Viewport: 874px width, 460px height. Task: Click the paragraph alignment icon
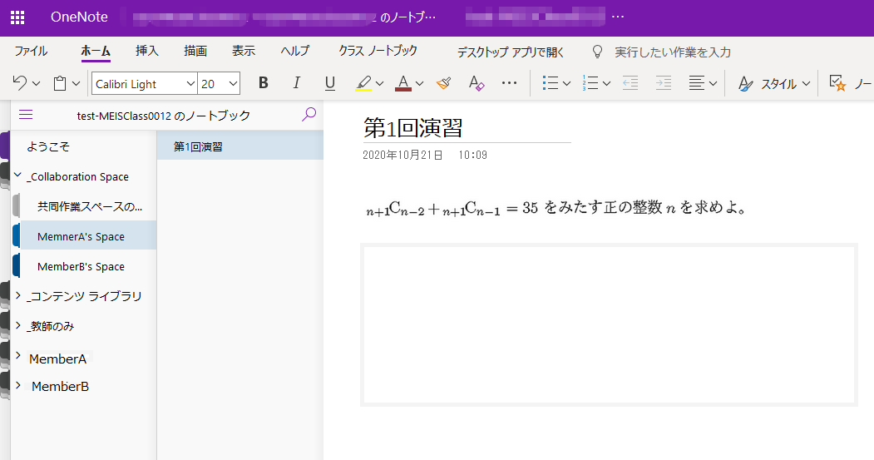coord(697,84)
